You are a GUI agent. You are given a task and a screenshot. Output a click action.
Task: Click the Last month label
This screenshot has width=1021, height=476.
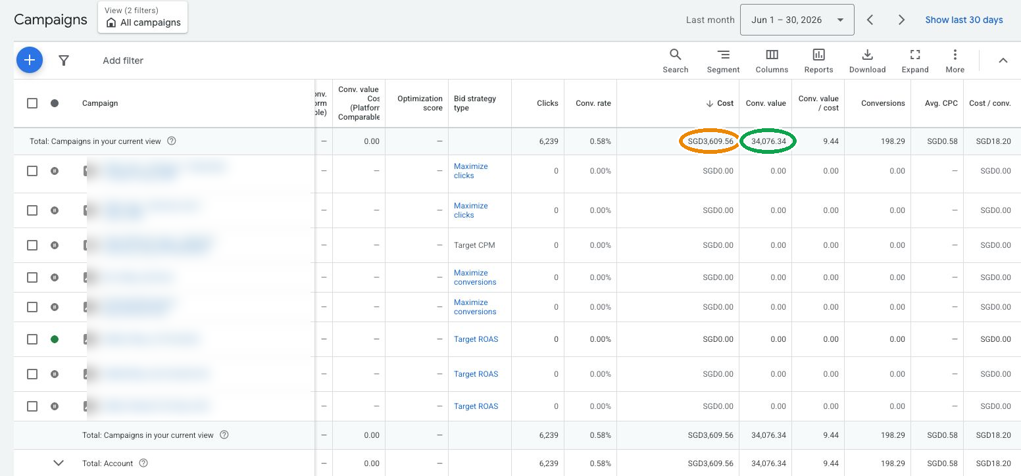(x=710, y=20)
